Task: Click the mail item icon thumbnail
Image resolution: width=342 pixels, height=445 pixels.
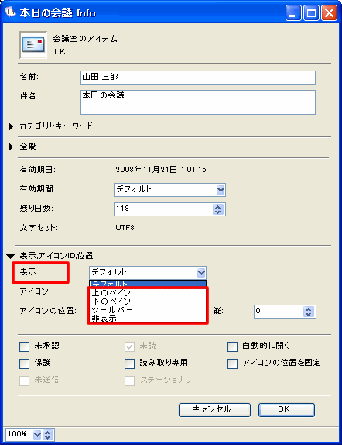Action: coord(33,45)
